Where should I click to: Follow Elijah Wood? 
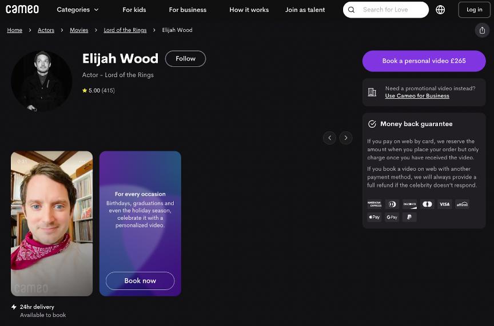(x=185, y=59)
